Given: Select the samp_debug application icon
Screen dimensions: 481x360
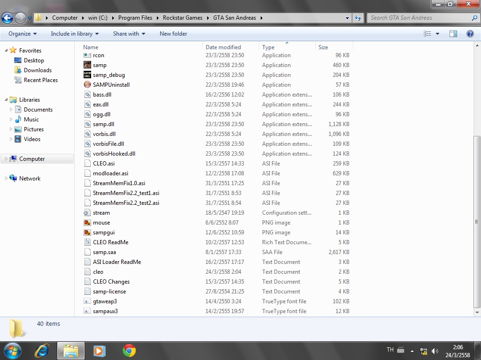Looking at the screenshot, I should tap(87, 75).
